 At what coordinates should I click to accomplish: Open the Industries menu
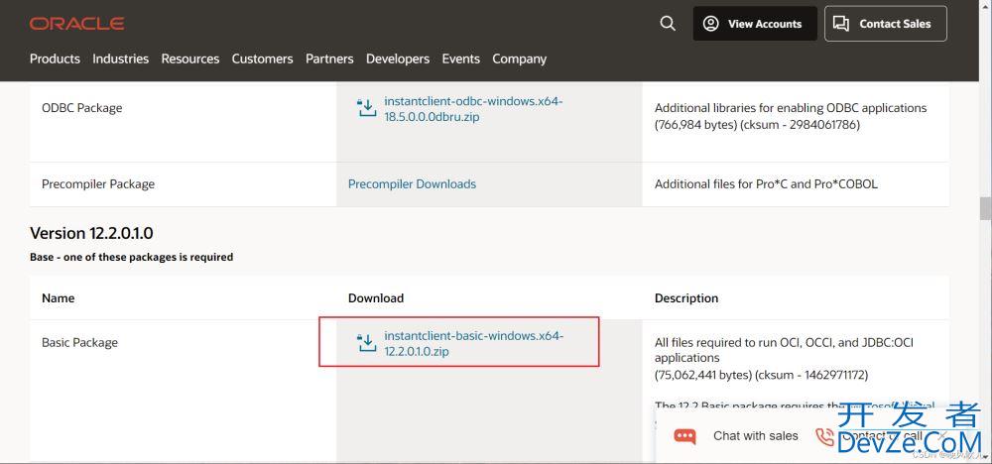click(120, 58)
